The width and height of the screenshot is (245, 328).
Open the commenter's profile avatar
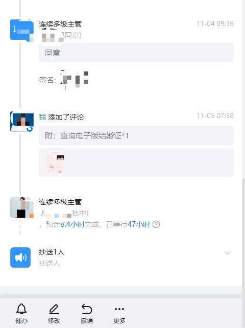[x=22, y=122]
